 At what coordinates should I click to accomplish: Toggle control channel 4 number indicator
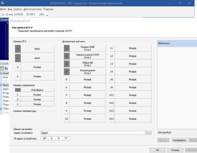(18, 104)
